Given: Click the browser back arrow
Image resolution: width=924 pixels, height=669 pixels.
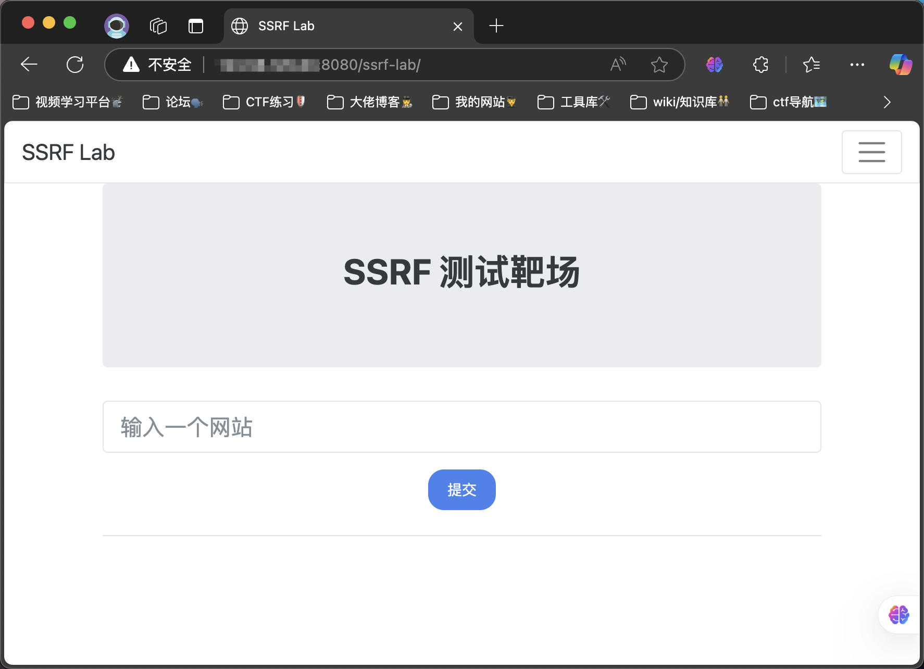Looking at the screenshot, I should coord(29,65).
